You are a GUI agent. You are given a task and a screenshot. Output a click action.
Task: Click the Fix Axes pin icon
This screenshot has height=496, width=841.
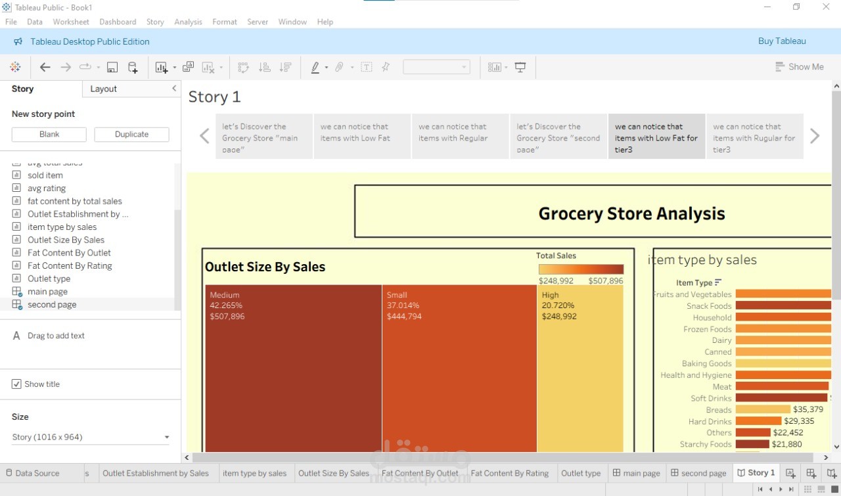385,66
